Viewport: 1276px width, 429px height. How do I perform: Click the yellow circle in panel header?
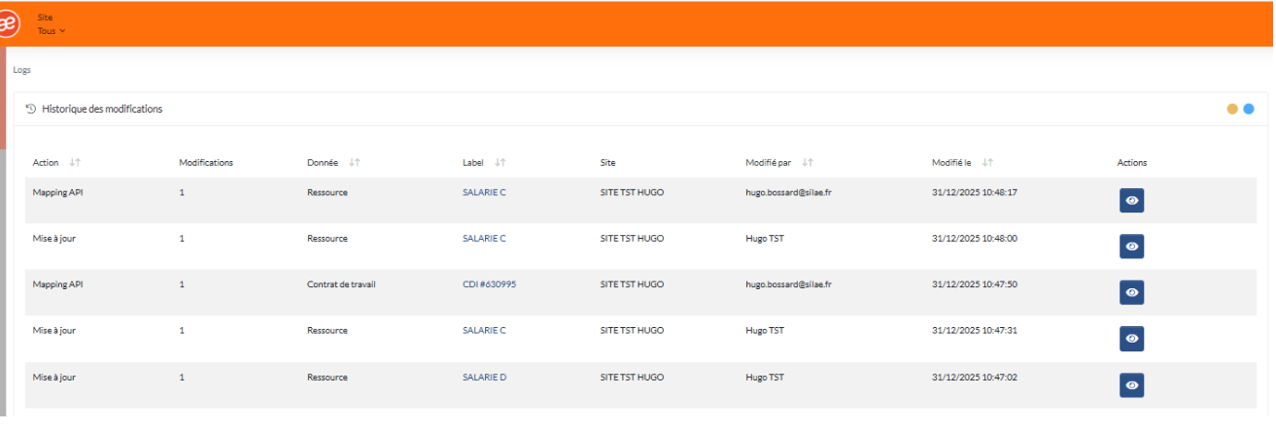1232,110
